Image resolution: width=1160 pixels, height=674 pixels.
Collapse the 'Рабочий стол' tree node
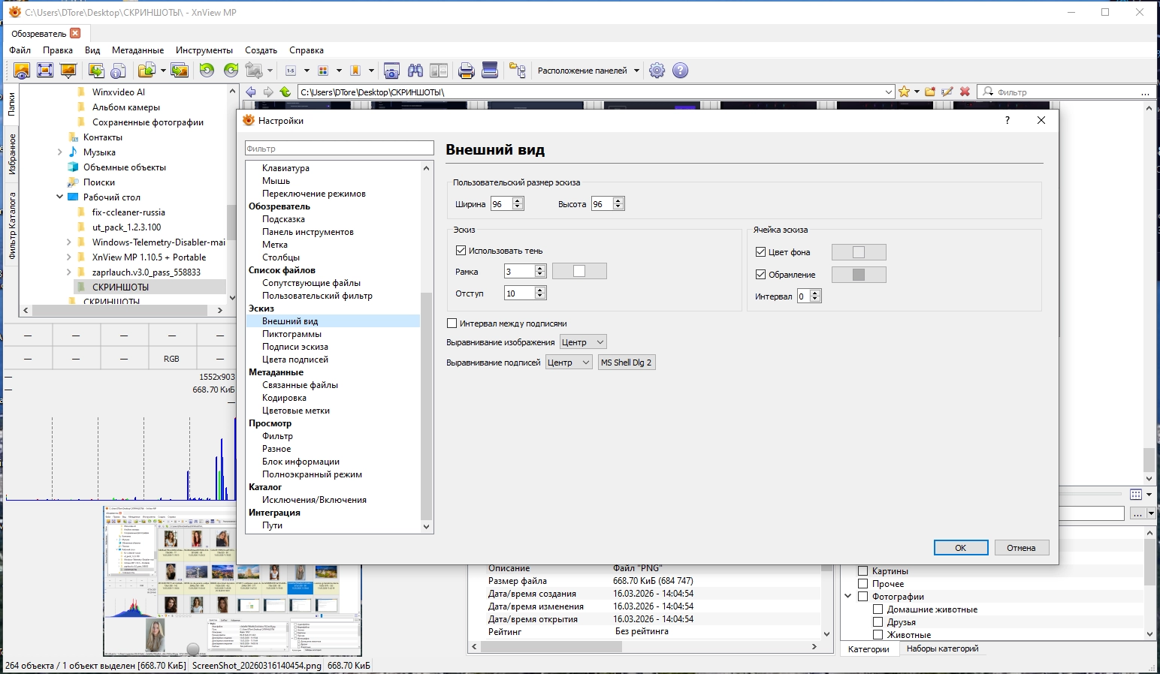(x=59, y=197)
